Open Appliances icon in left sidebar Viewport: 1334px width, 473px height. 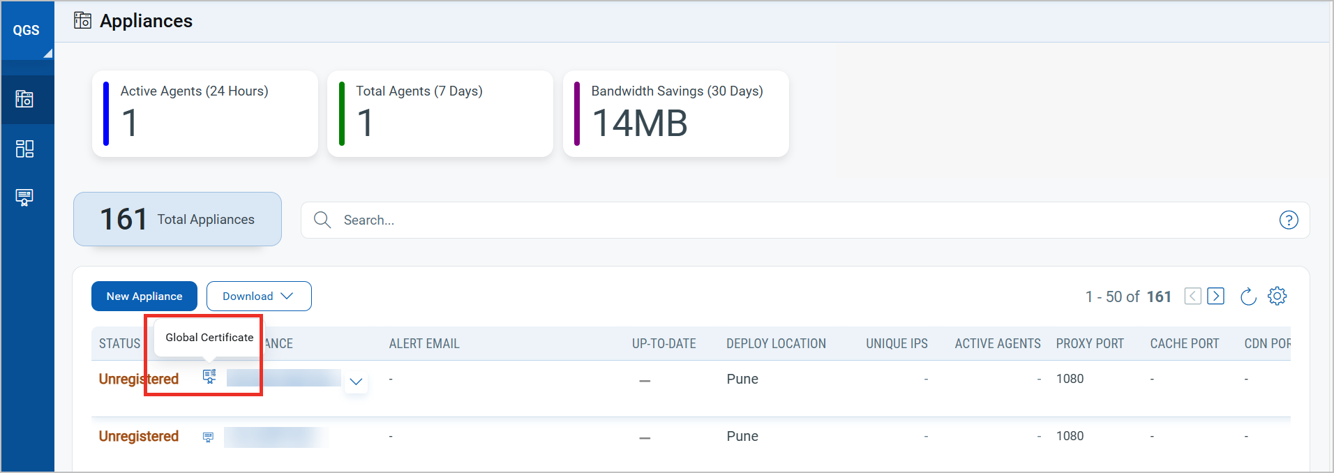pyautogui.click(x=24, y=99)
